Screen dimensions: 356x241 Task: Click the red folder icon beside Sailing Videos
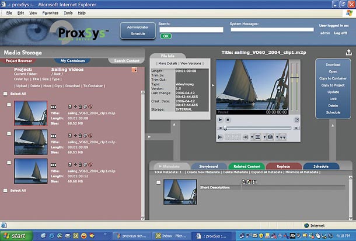(x=134, y=70)
